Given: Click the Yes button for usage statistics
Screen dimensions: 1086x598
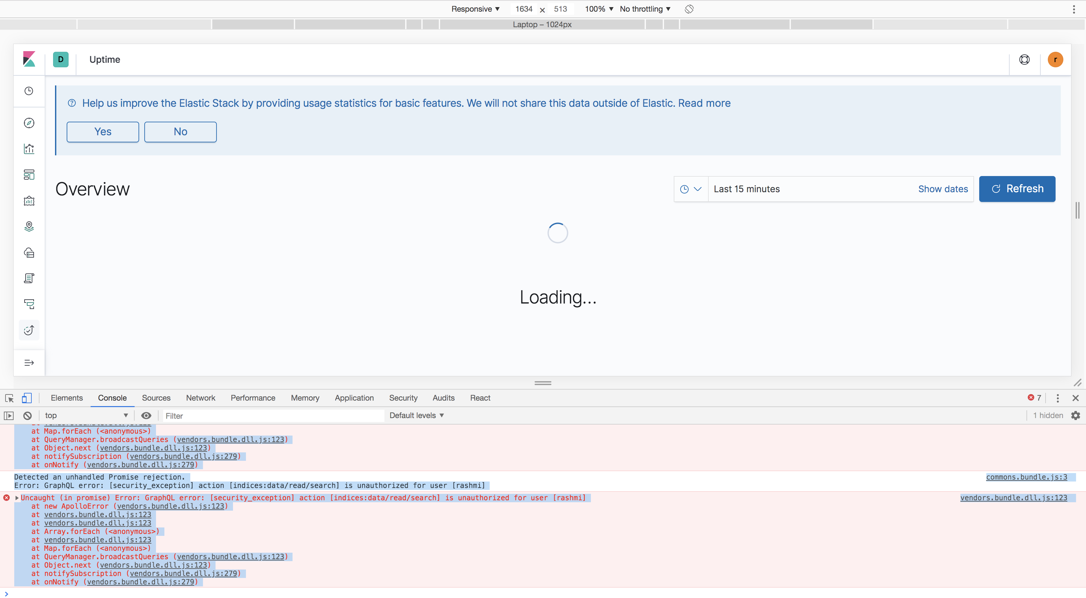Looking at the screenshot, I should click(x=103, y=132).
